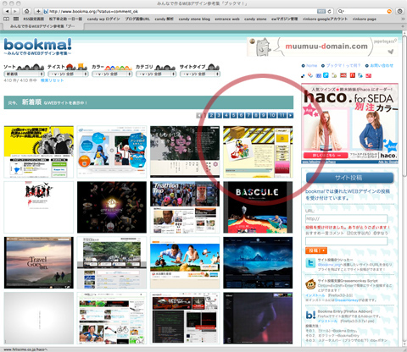This screenshot has width=407, height=352.
Task: Click the Greasemonkey monkey icon
Action: tap(310, 284)
